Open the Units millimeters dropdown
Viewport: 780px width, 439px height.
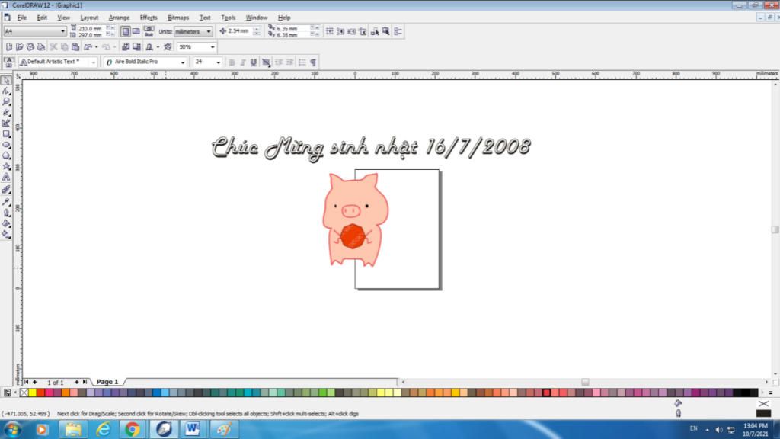point(209,31)
